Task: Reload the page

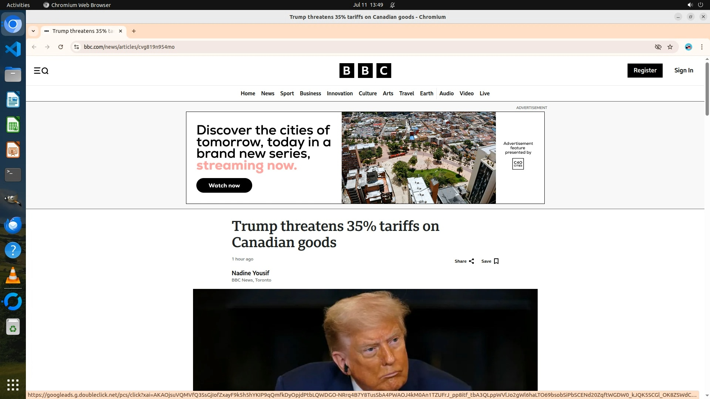Action: point(61,47)
